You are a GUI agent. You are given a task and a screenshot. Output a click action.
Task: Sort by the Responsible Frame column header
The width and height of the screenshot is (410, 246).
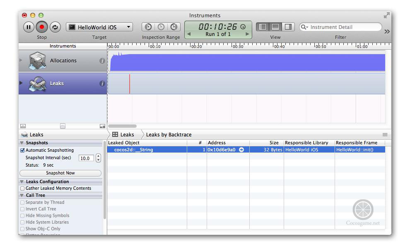coord(360,143)
